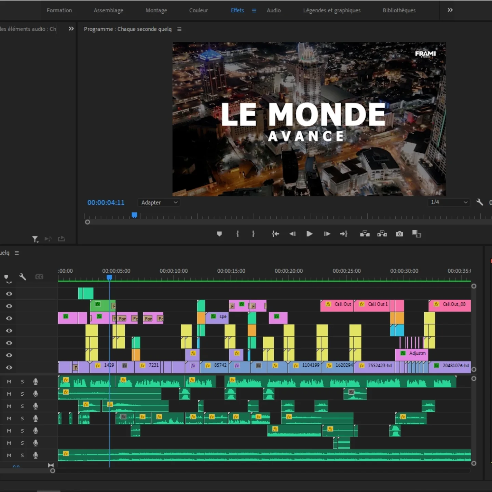Open the 1/4 playback resolution dropdown
Screen dimensions: 492x492
[449, 202]
